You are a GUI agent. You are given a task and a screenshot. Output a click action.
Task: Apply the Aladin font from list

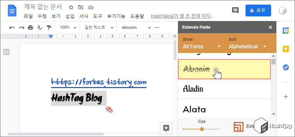coord(224,89)
